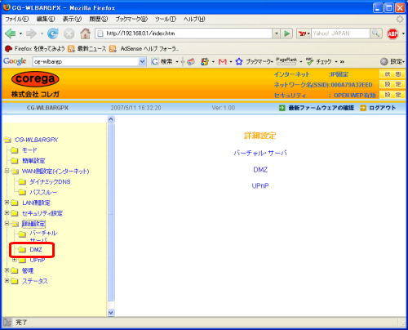
Task: Go to the home page icon
Action: (x=85, y=33)
